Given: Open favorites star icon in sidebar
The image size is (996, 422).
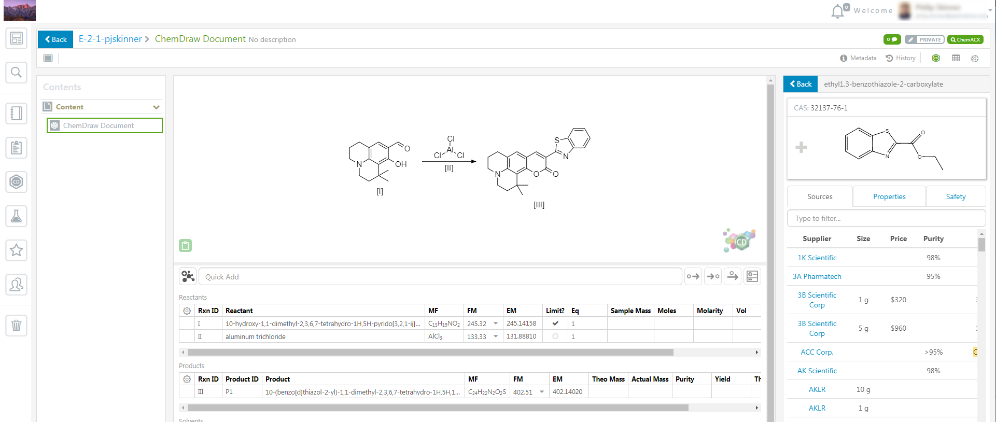Looking at the screenshot, I should [17, 250].
